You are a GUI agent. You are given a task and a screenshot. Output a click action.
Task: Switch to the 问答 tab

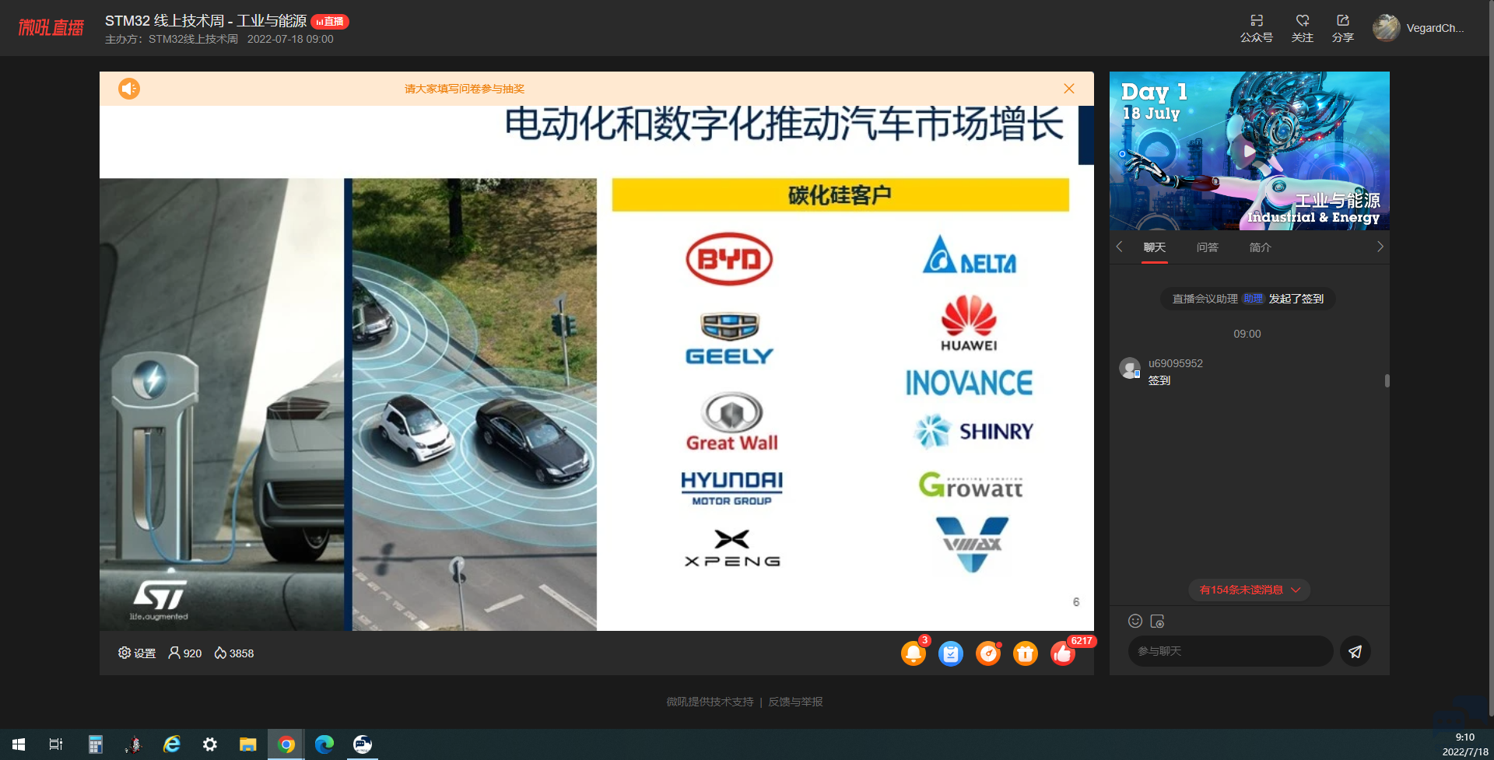coord(1208,247)
